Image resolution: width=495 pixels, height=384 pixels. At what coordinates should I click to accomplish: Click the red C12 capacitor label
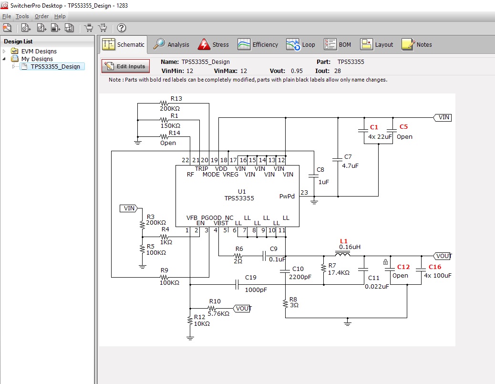point(403,267)
